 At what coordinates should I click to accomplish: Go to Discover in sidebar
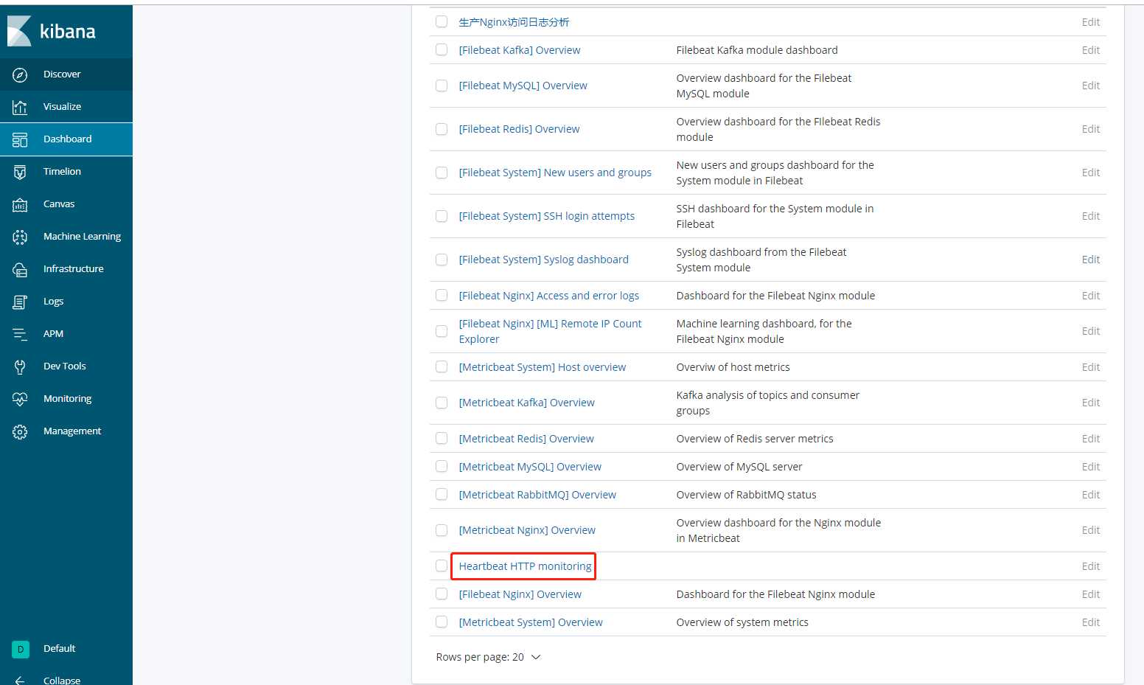pos(62,74)
